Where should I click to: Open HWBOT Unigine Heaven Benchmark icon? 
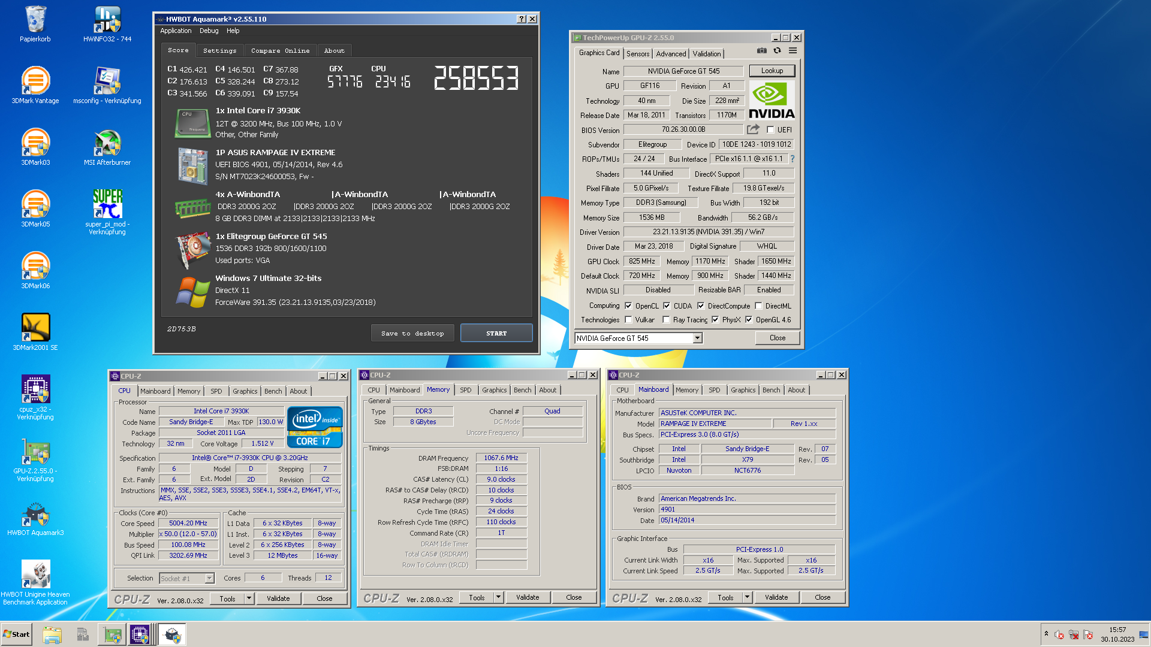tap(35, 583)
